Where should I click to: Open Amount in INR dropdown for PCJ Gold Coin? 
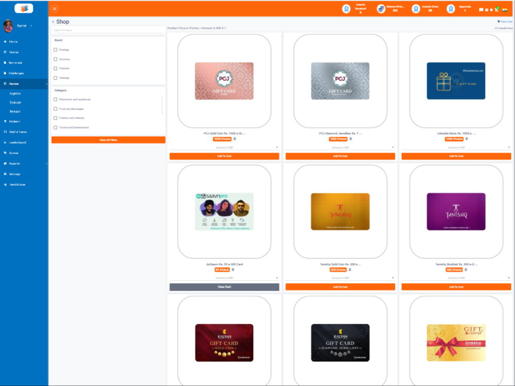pos(225,147)
